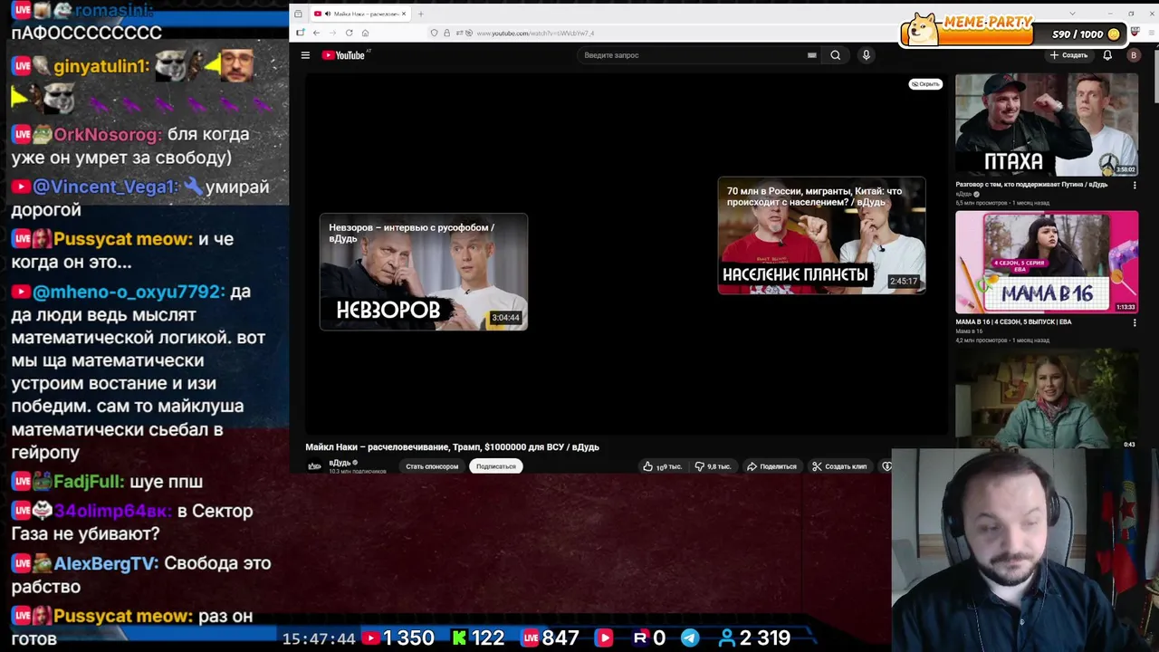
Task: Click chat username OrkNosorog
Action: (x=108, y=134)
